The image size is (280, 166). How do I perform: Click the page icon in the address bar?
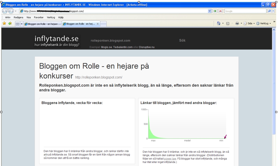pyautogui.click(x=22, y=11)
